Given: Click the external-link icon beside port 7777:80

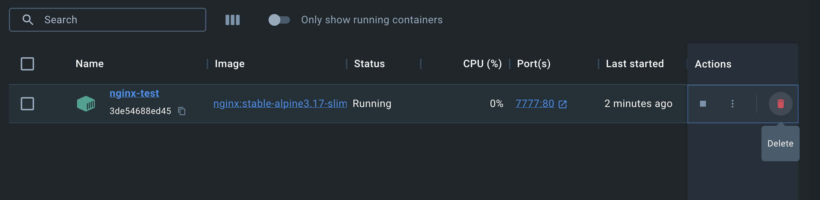Looking at the screenshot, I should 563,104.
